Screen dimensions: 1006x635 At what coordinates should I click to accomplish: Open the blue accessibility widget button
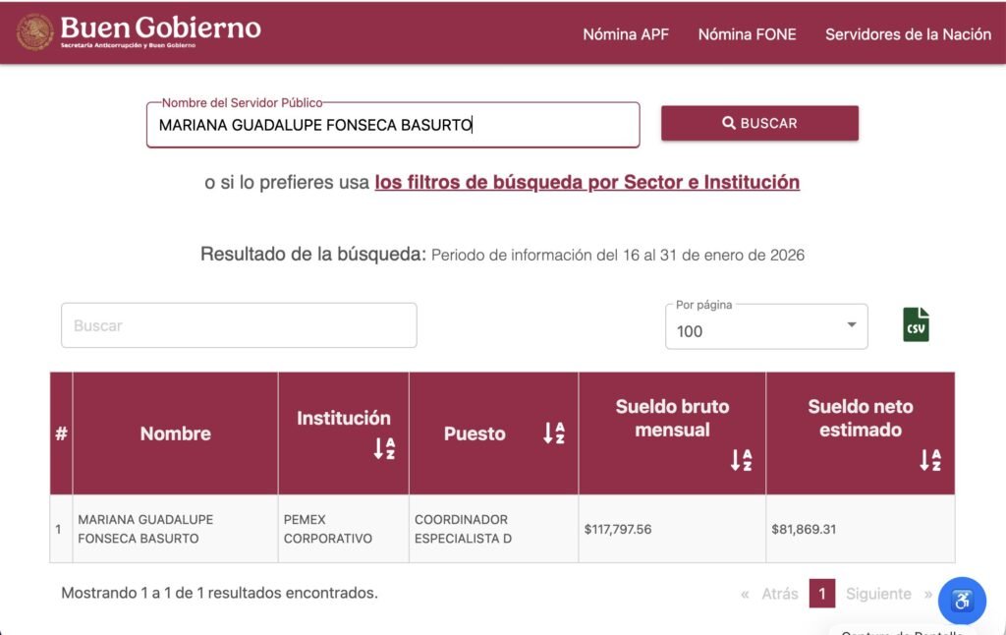tap(962, 601)
